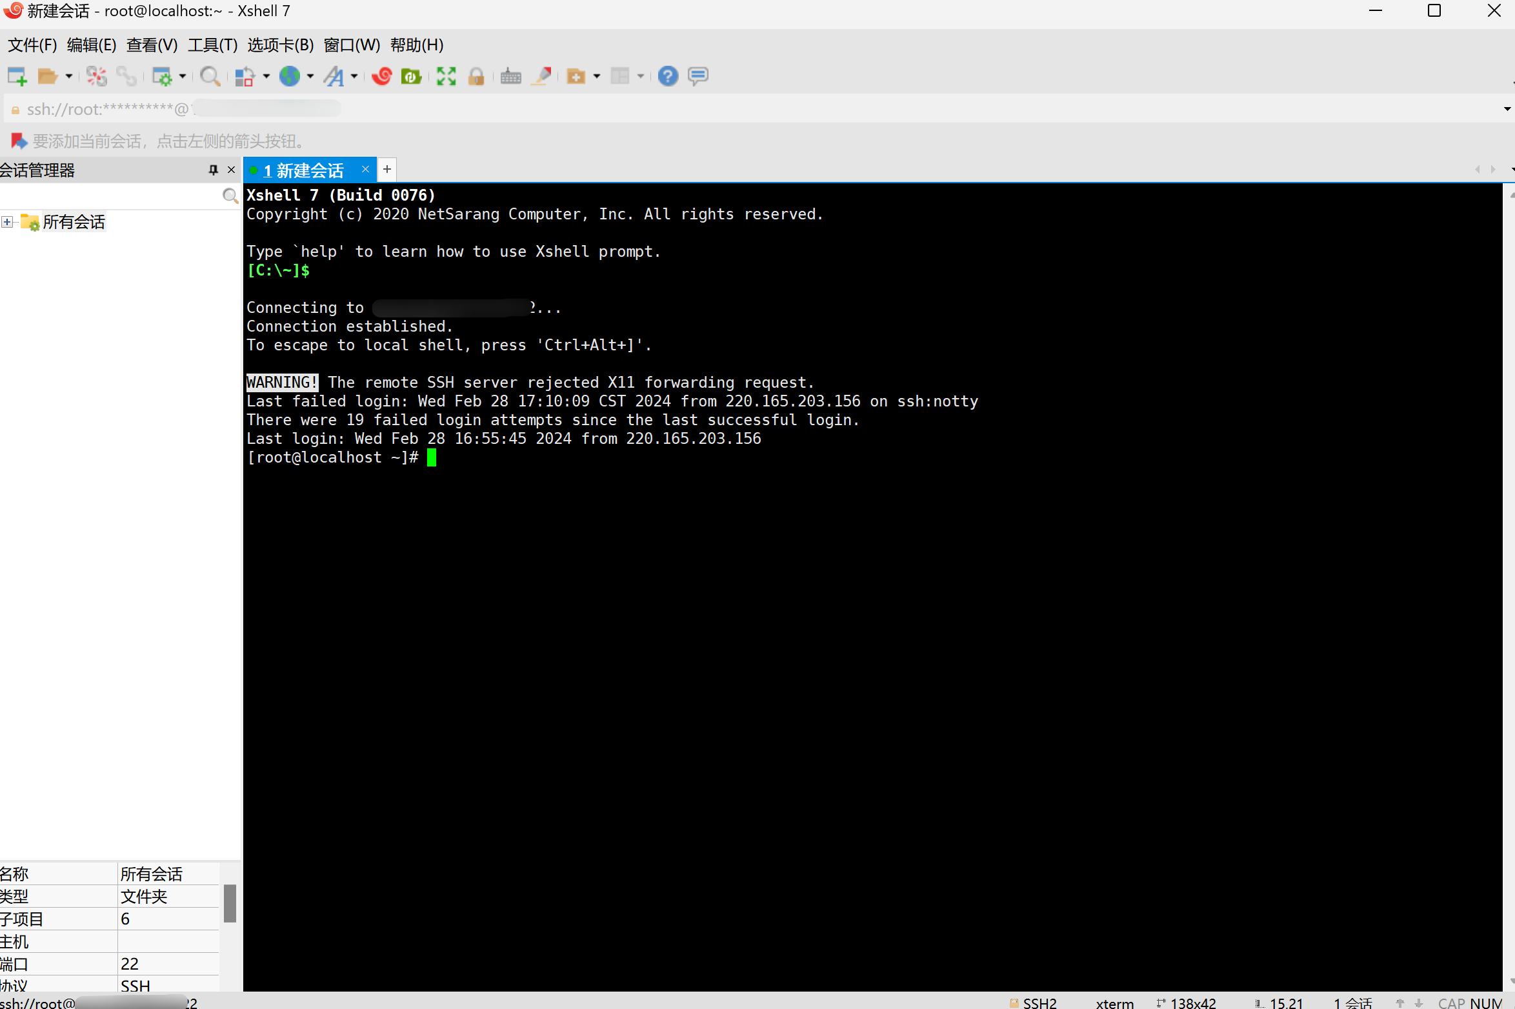Click the properties panel scrollbar thumb
1515x1009 pixels.
pos(230,903)
